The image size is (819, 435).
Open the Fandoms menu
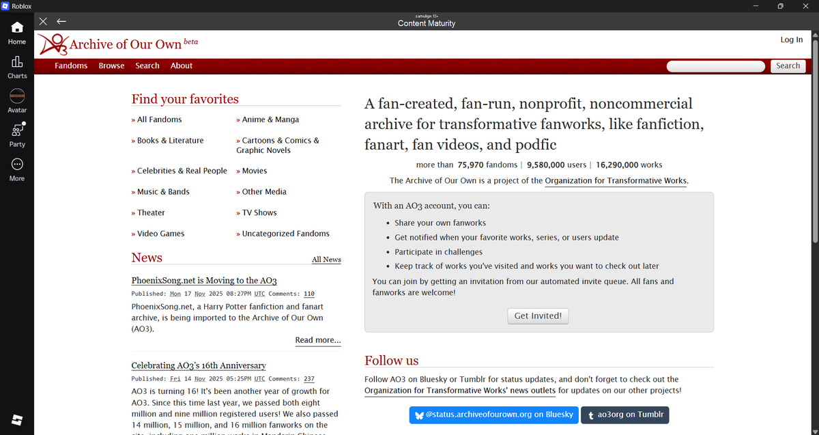71,66
